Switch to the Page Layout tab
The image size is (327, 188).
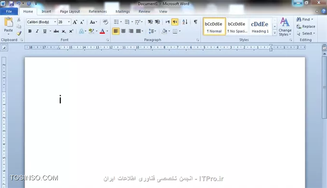coord(70,12)
